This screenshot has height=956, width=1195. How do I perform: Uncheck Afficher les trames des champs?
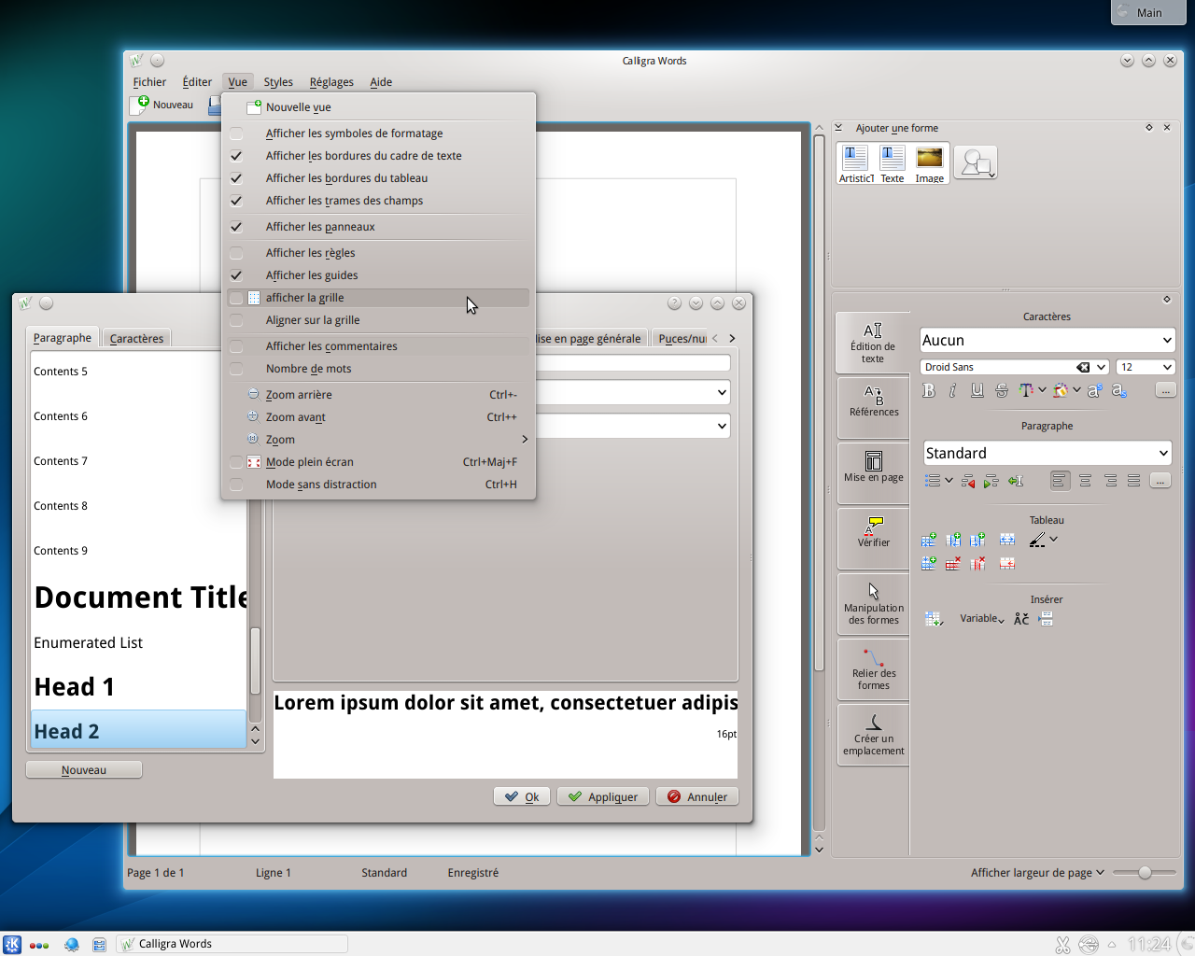(x=378, y=201)
